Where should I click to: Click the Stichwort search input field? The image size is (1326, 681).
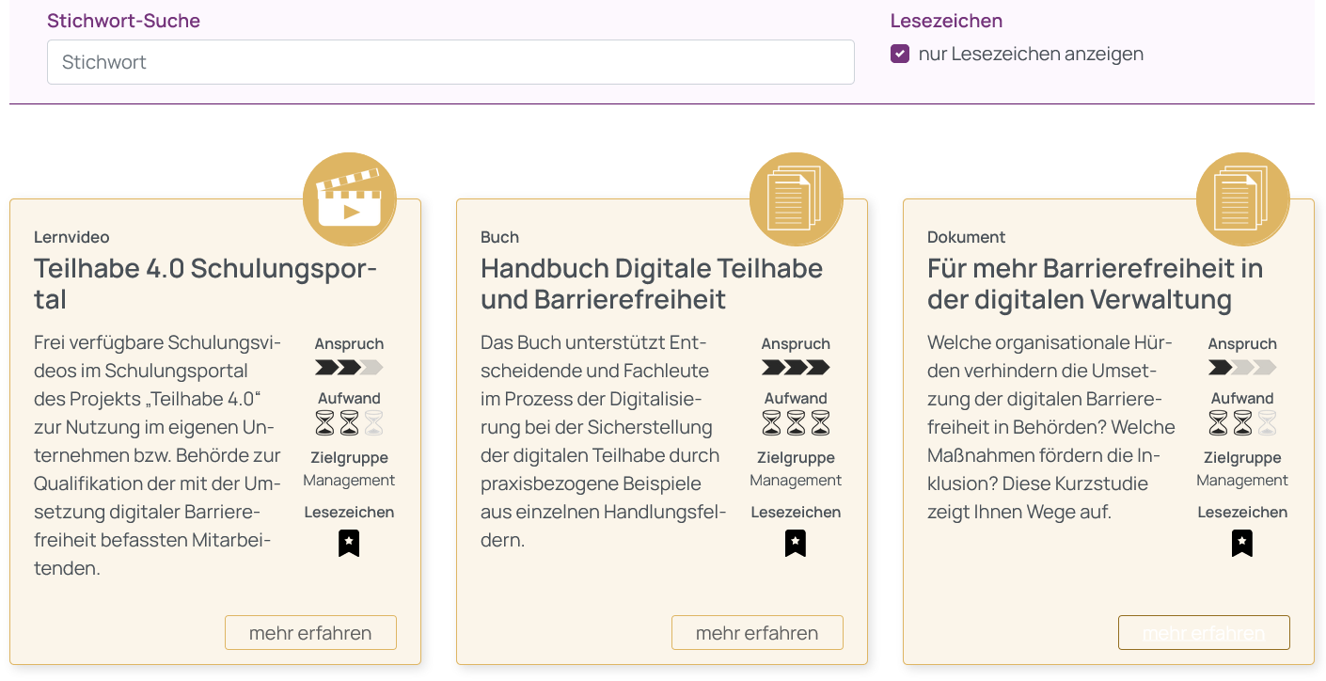(450, 62)
